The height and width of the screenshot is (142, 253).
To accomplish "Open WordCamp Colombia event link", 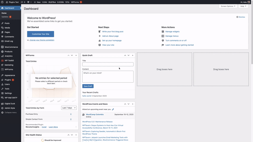I will (95, 114).
